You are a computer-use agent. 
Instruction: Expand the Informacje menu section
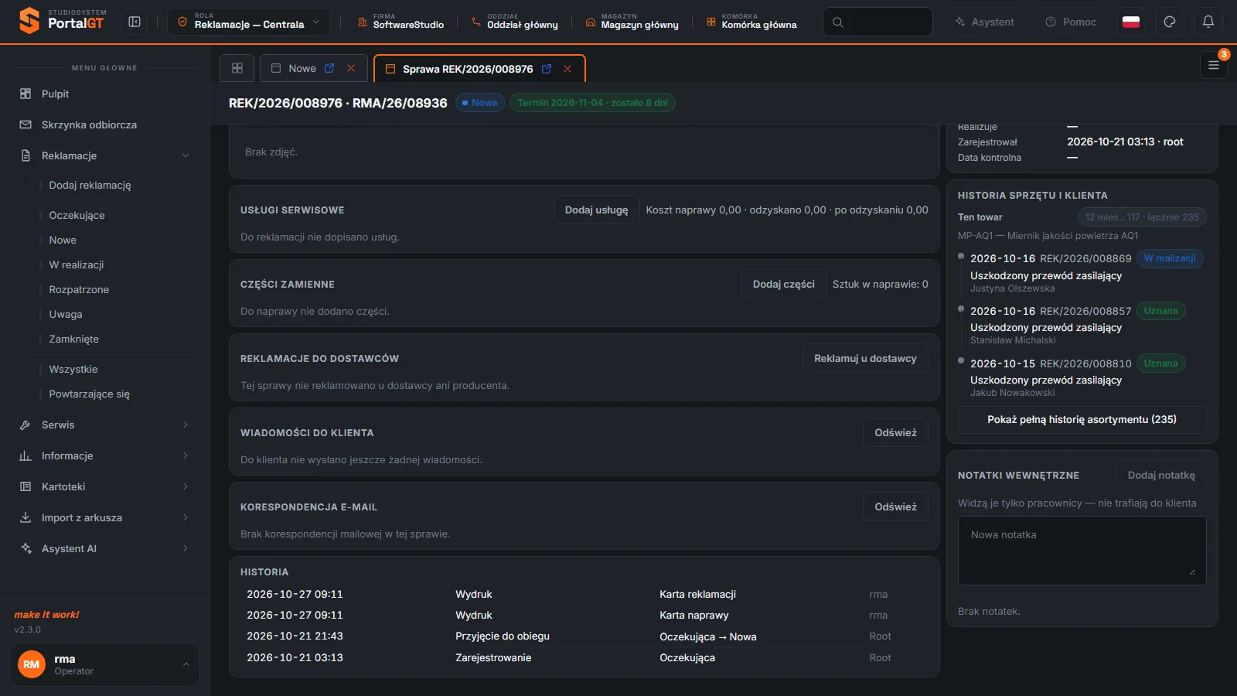(104, 455)
